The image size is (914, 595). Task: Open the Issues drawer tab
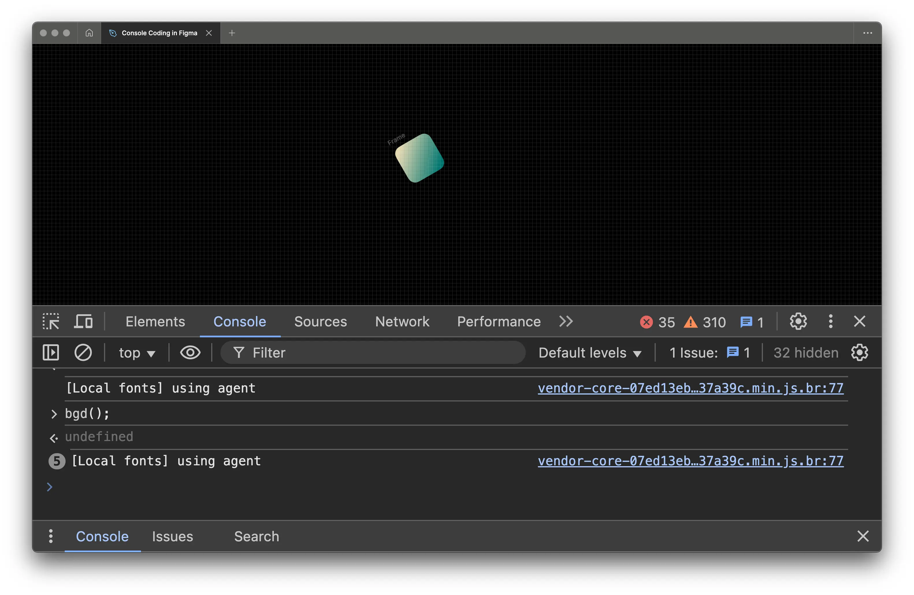(x=172, y=536)
